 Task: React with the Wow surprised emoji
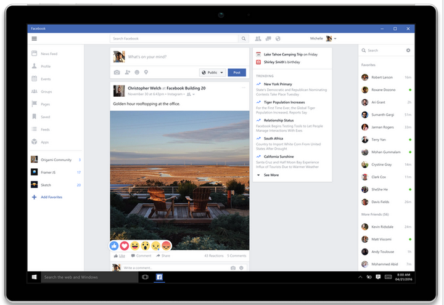[146, 246]
